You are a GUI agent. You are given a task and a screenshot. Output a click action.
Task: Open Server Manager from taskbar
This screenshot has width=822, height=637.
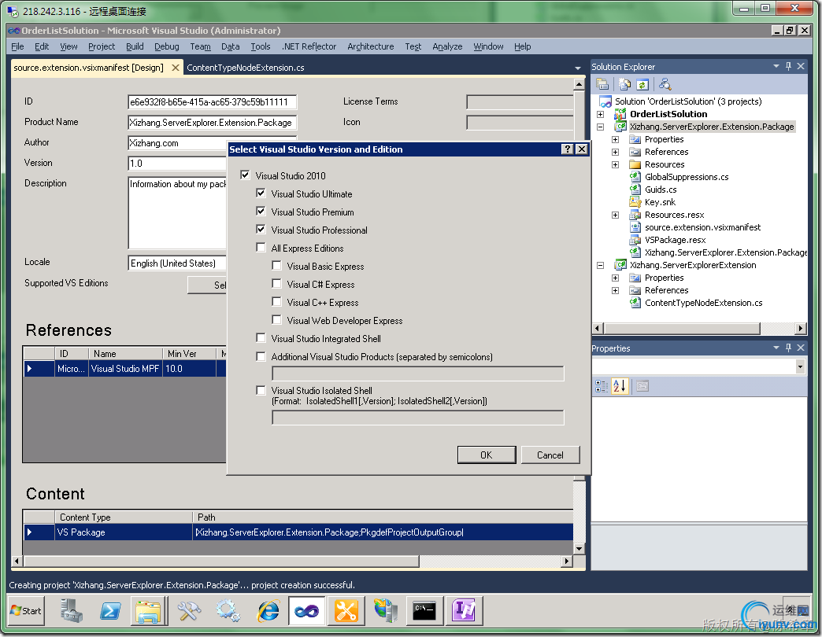pos(71,611)
